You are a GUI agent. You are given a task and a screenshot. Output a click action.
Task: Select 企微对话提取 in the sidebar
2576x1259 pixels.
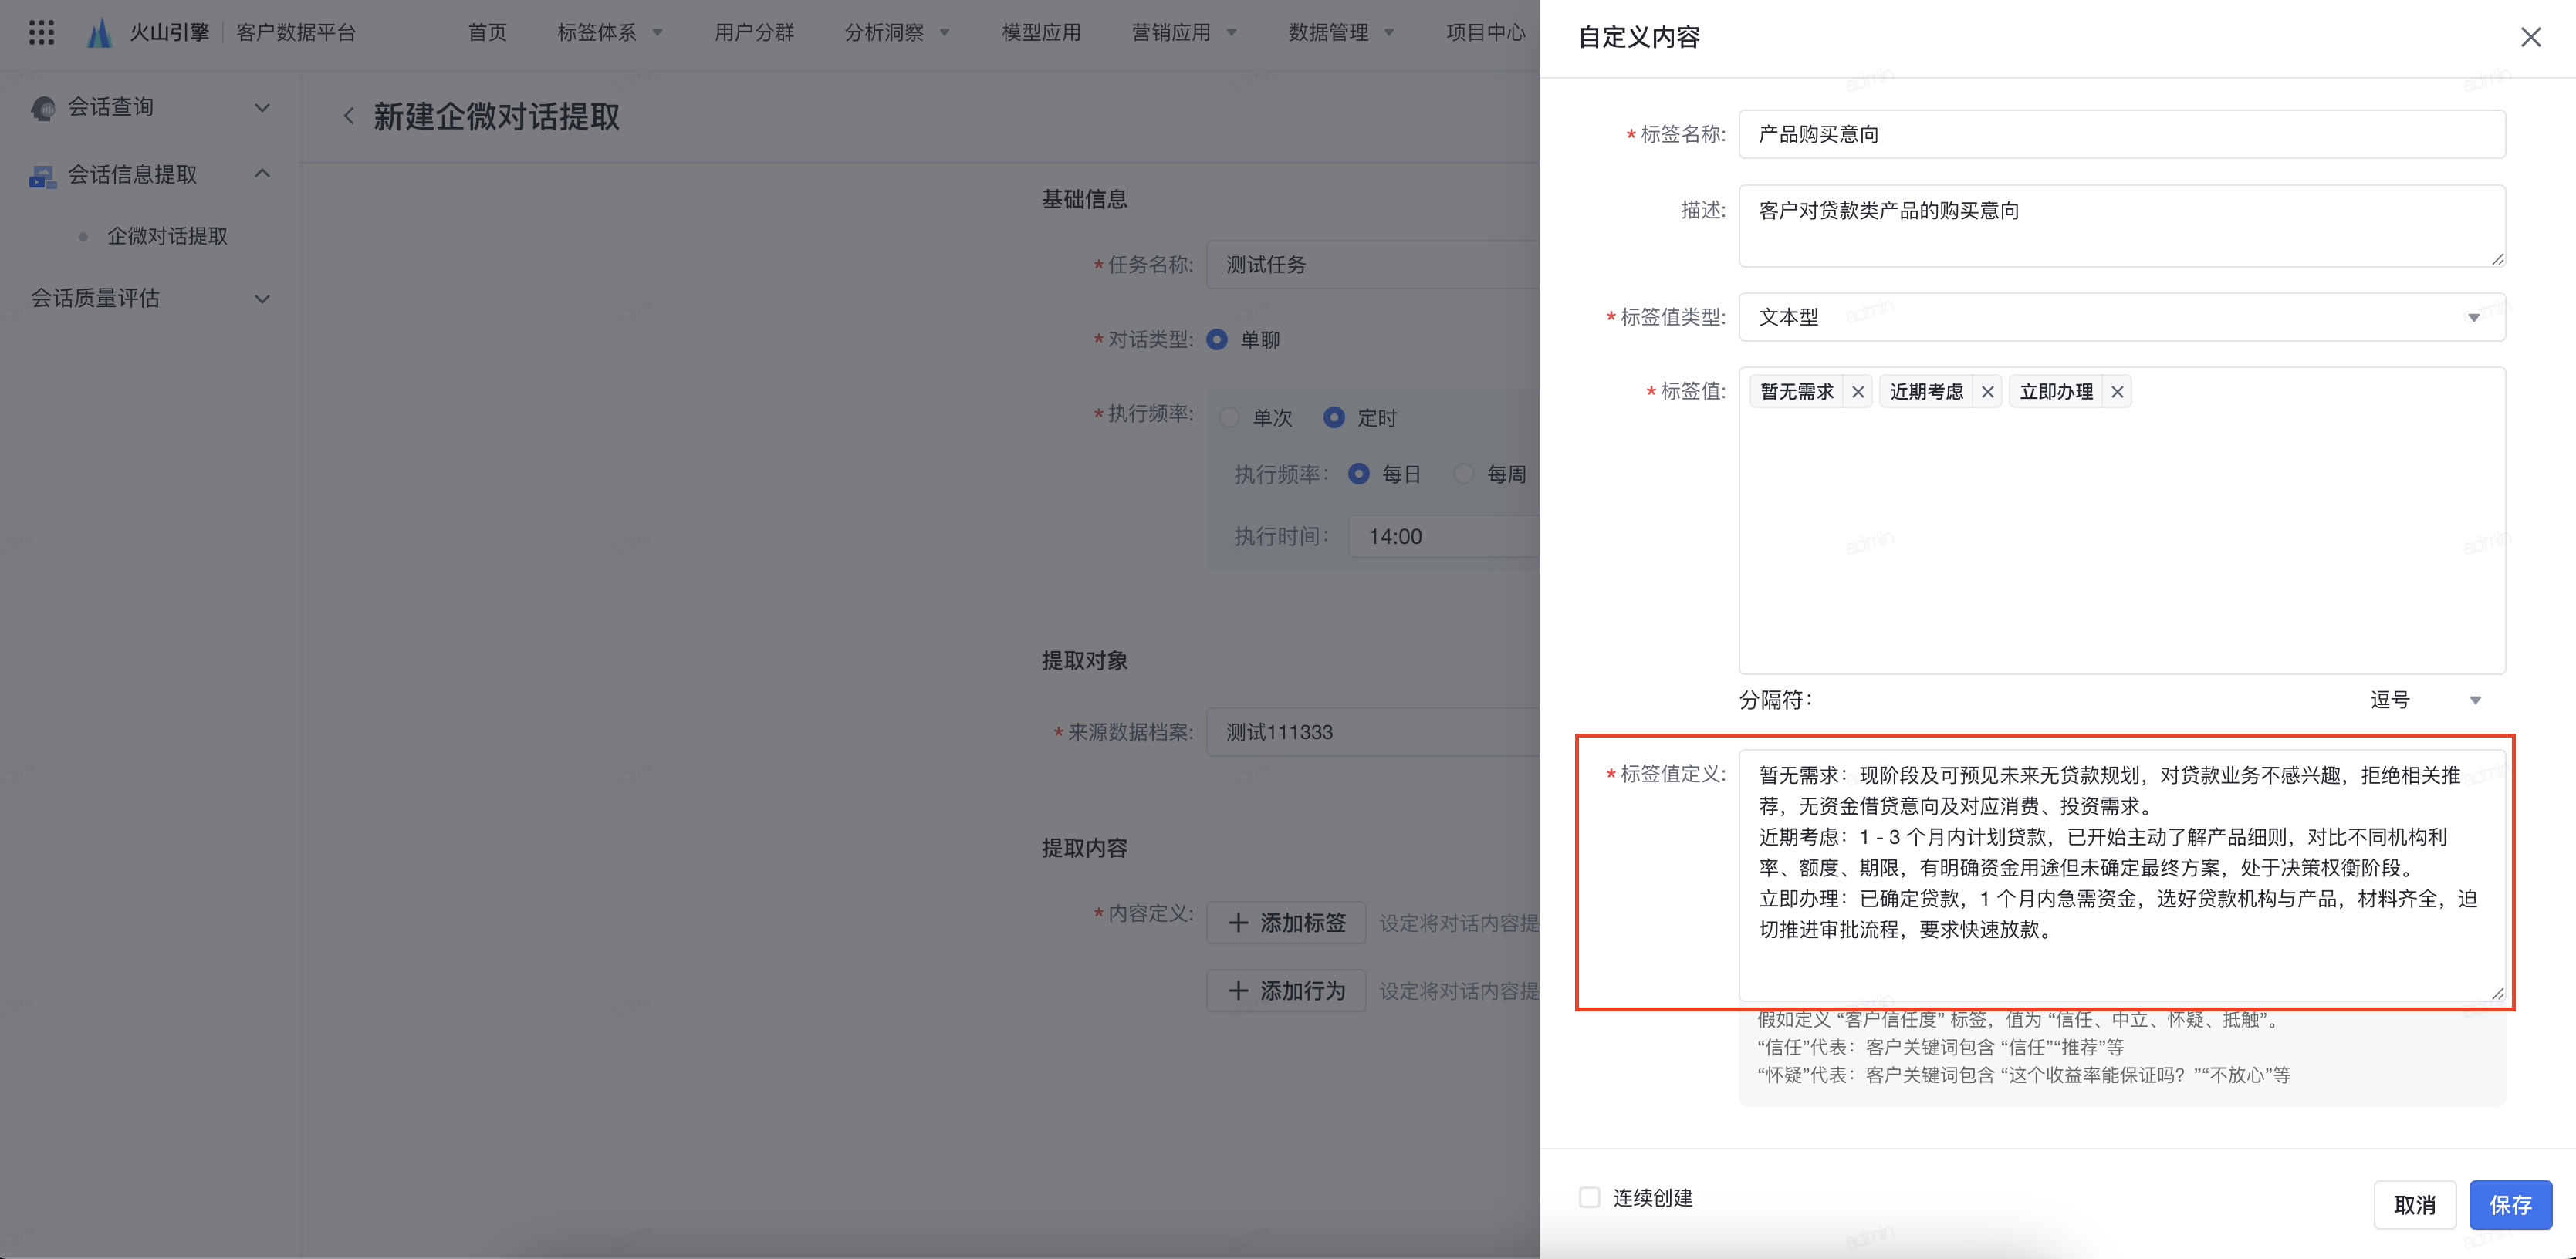(x=167, y=236)
